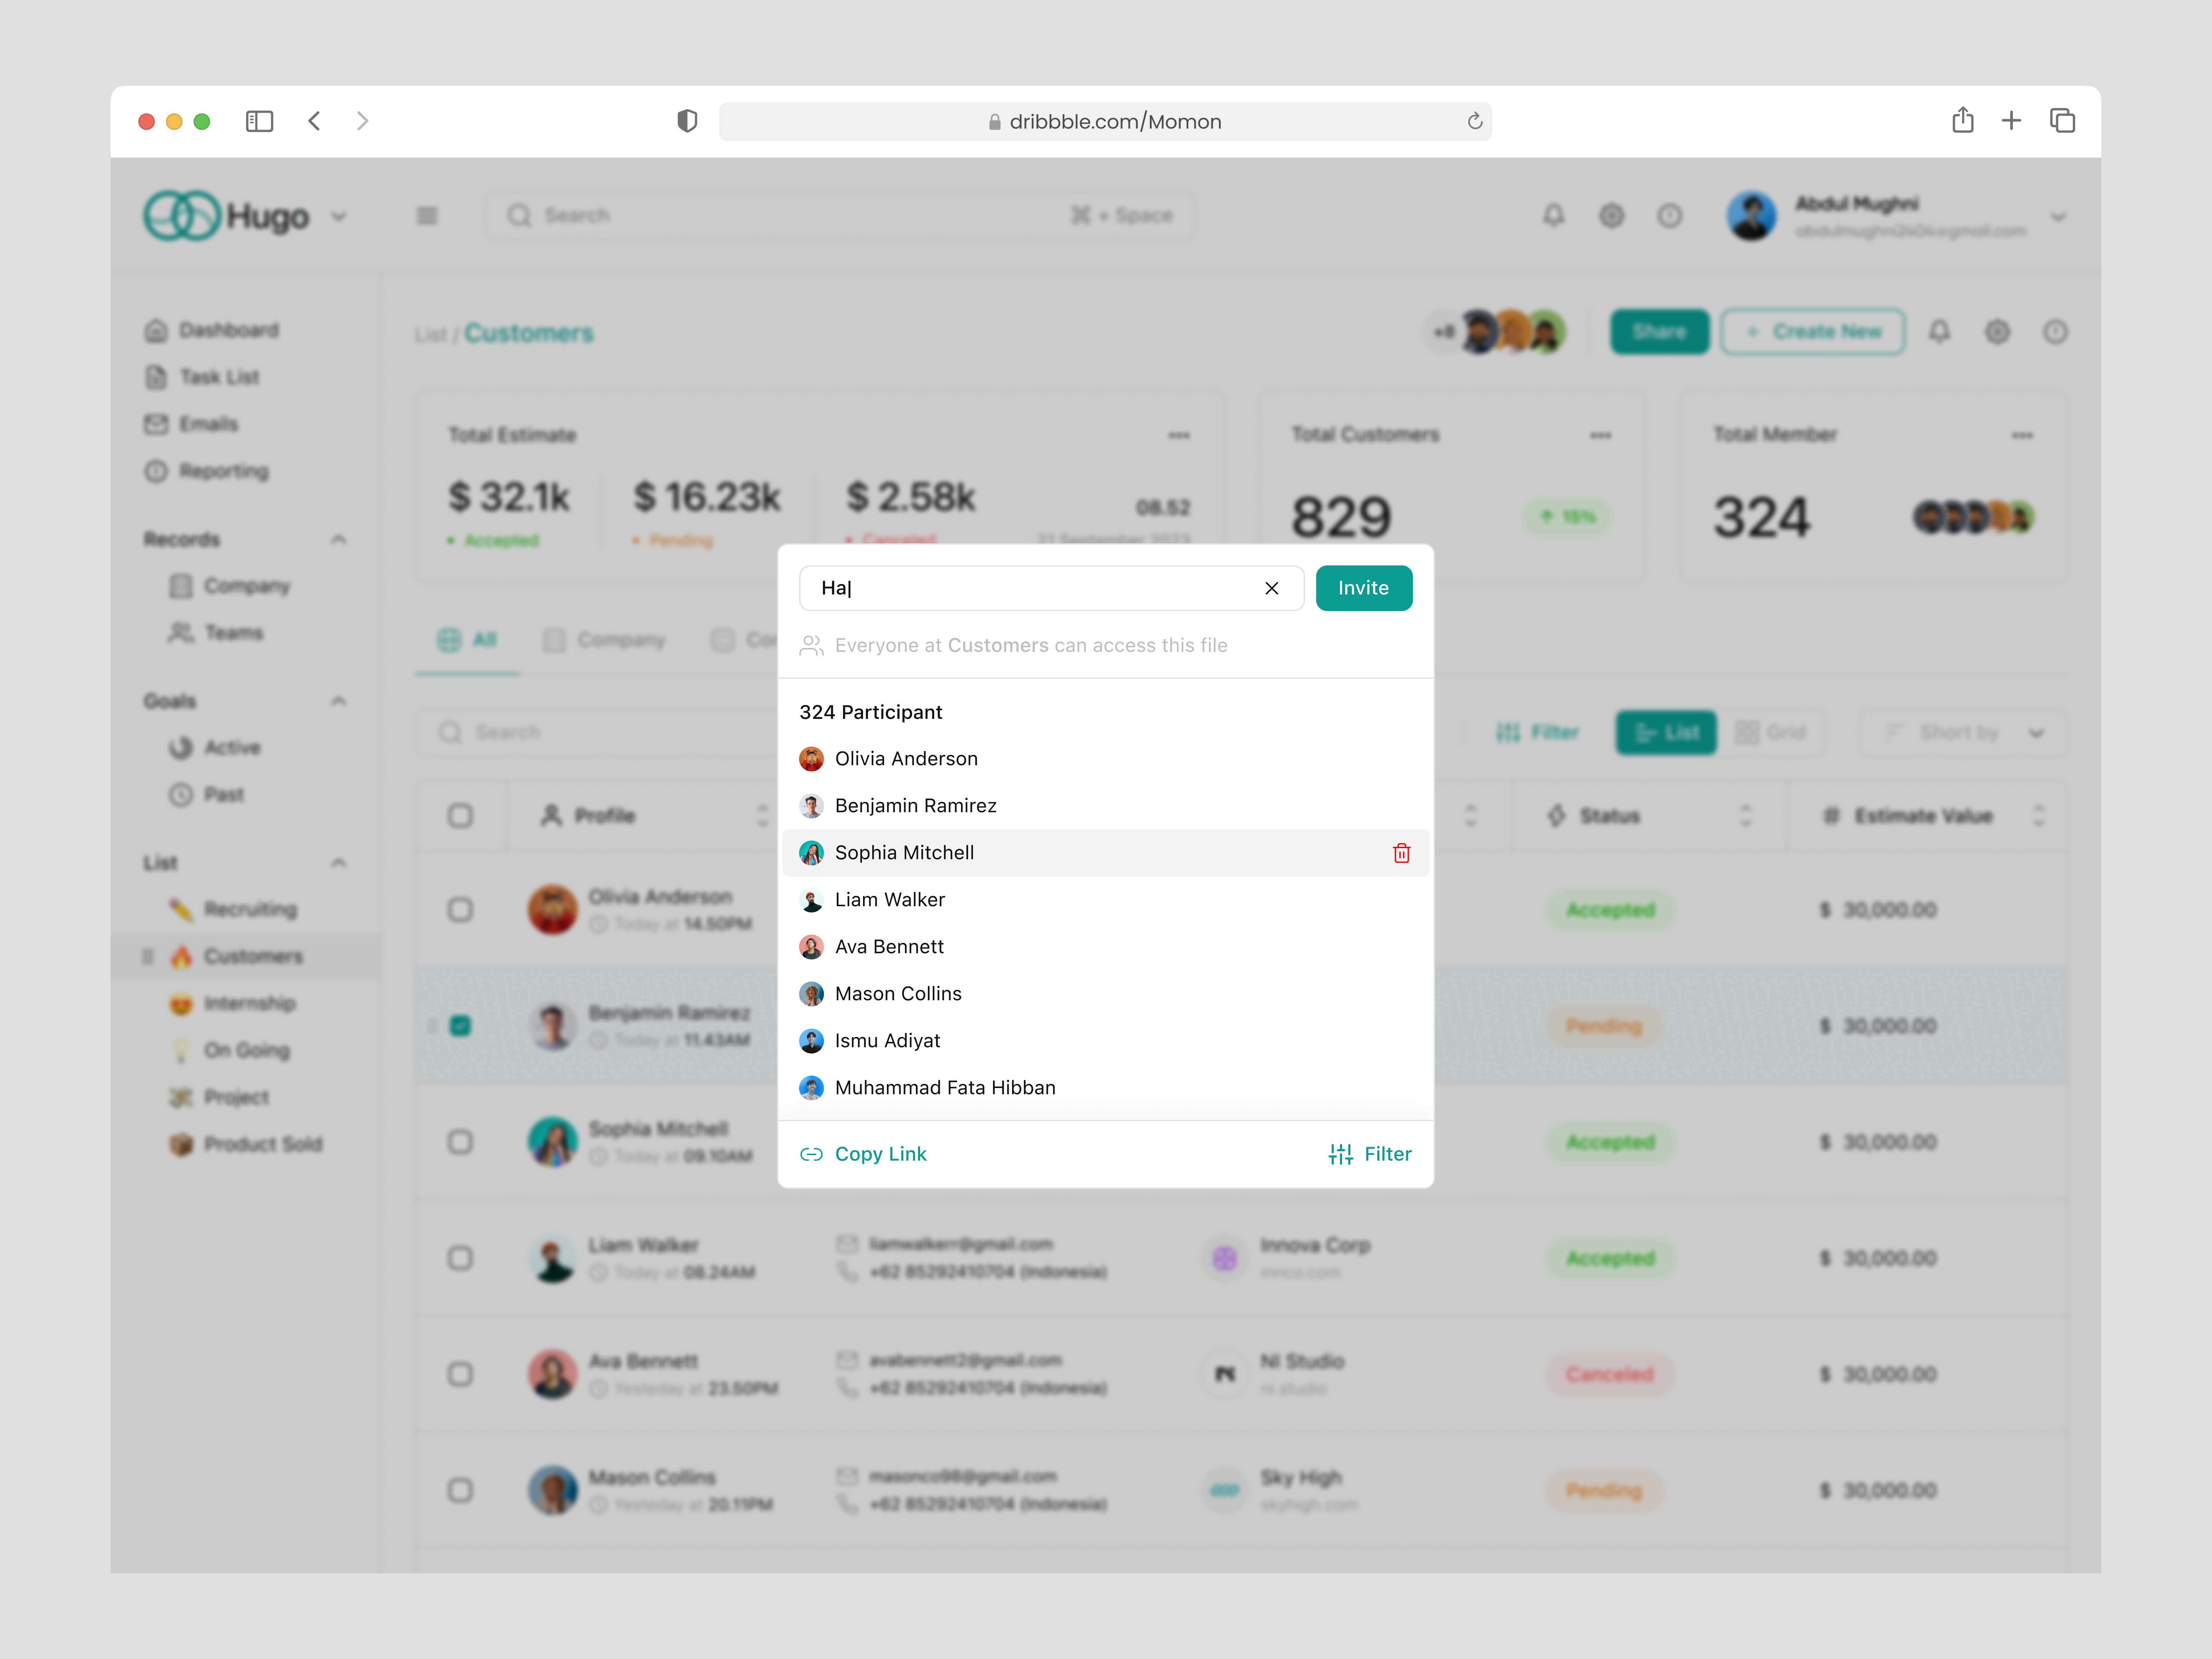
Task: Select the Recruiting list item
Action: [249, 909]
